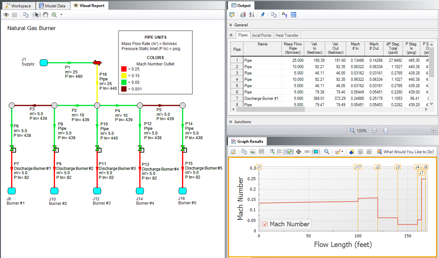Click the blue striped rows icon

pos(293,15)
